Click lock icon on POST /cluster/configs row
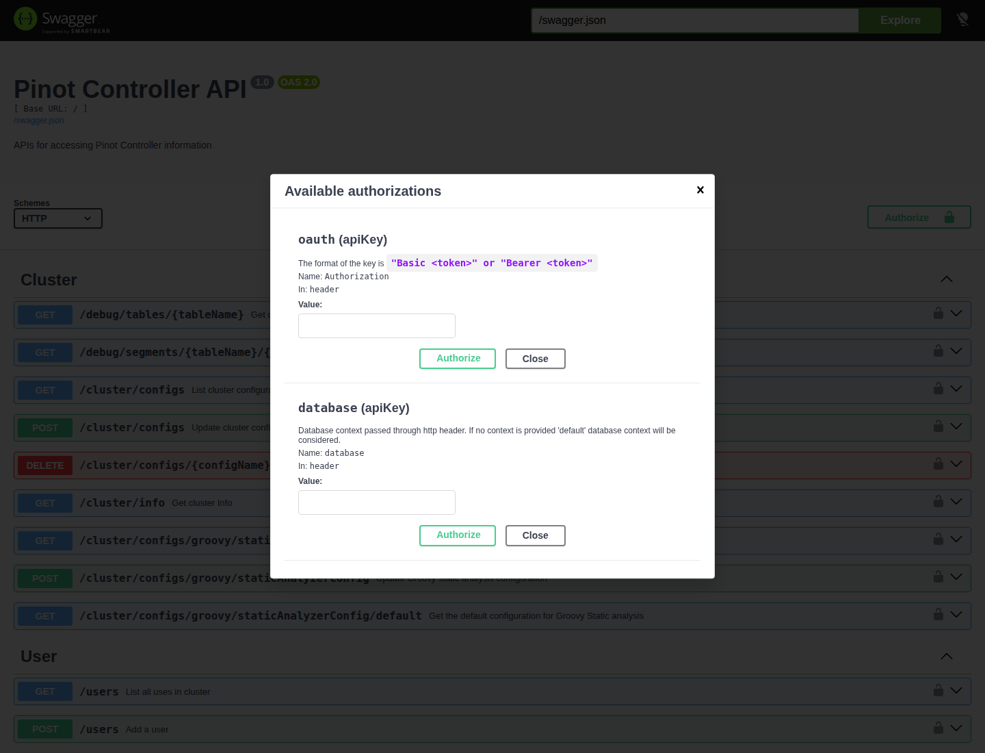The width and height of the screenshot is (985, 753). point(938,426)
